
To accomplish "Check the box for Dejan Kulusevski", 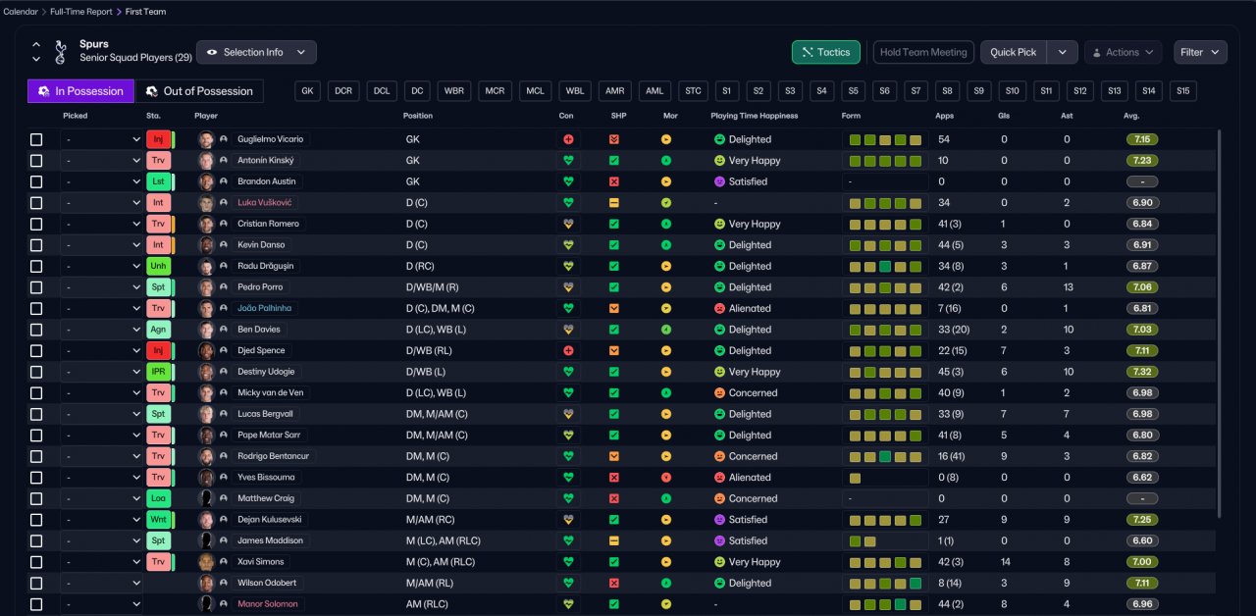I will (36, 520).
